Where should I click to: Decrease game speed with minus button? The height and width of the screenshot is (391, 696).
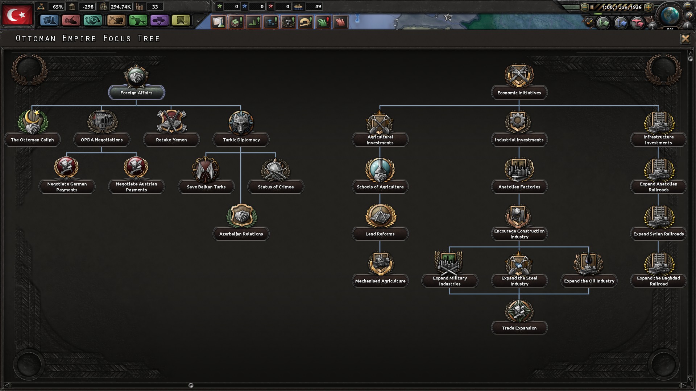[584, 7]
